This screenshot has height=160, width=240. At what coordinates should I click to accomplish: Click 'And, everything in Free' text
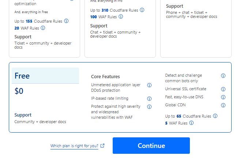point(31,12)
